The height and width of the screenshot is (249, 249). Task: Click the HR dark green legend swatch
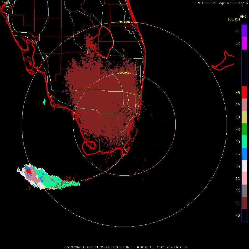coord(244,129)
